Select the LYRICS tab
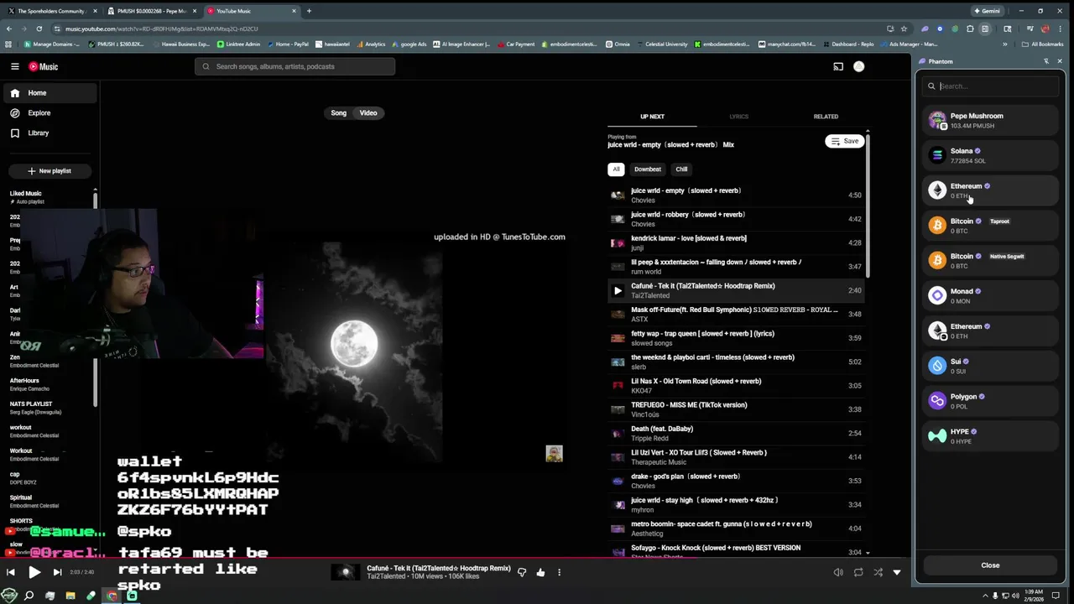This screenshot has height=604, width=1074. click(738, 117)
